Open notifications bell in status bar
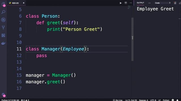This screenshot has width=181, height=101. 177,100
